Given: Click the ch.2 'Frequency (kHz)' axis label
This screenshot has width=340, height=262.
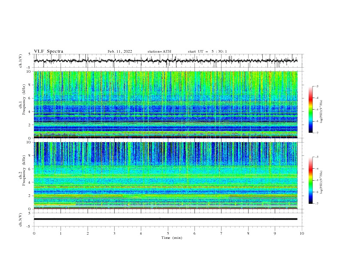Looking at the screenshot, I should (24, 170).
